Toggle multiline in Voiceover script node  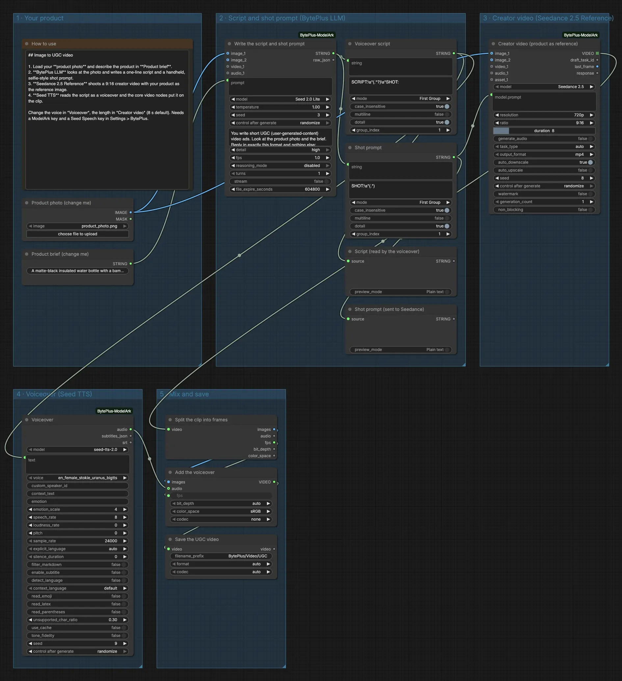tap(447, 114)
